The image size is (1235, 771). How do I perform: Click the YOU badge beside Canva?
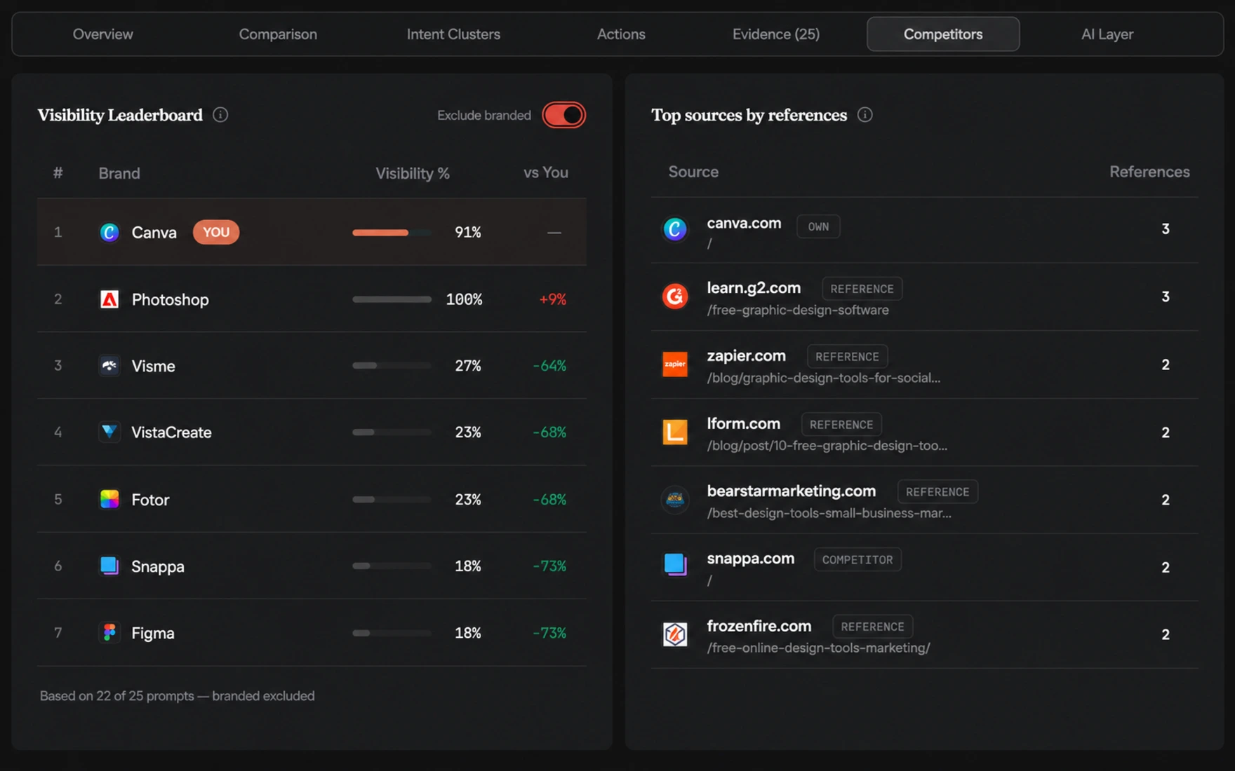pyautogui.click(x=216, y=232)
